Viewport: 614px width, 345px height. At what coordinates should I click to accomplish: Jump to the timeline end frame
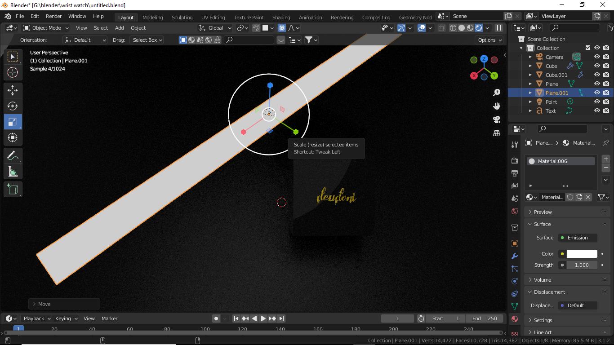pos(281,318)
